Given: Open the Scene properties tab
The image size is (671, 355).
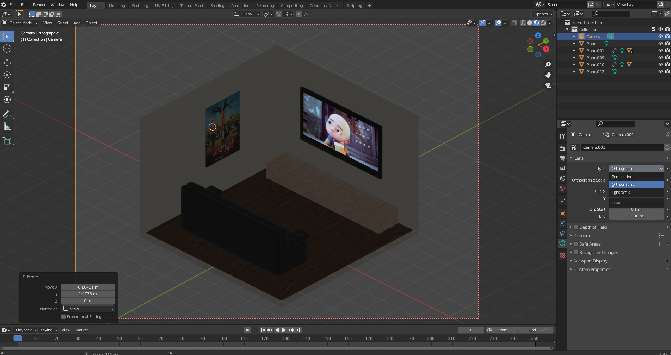Looking at the screenshot, I should 562,178.
